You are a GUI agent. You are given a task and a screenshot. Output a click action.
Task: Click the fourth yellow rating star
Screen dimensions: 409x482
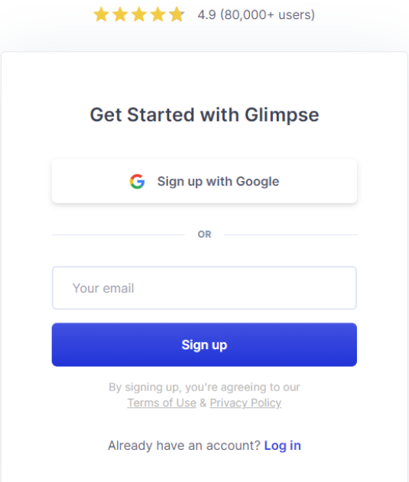coord(158,15)
